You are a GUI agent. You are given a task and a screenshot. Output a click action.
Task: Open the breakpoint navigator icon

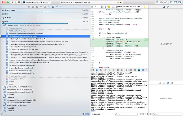coord(57,7)
